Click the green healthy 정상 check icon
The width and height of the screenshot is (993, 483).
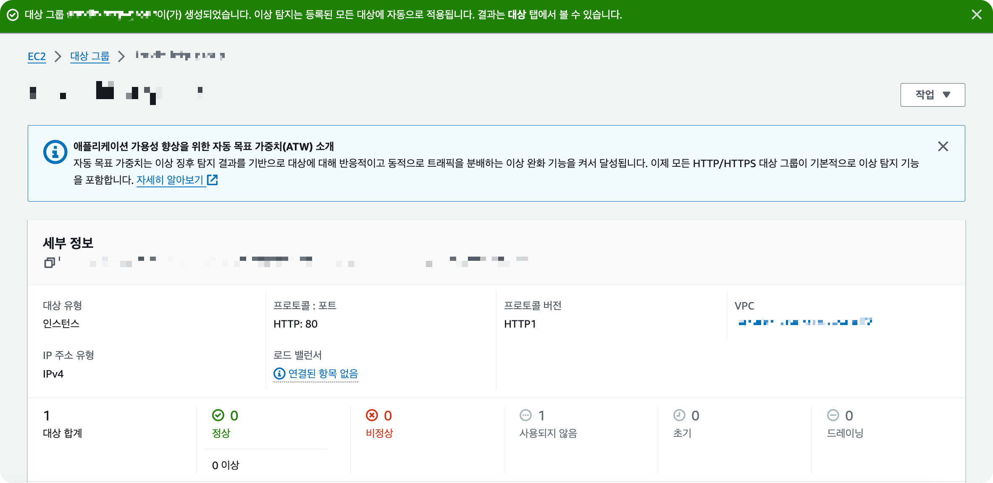[x=218, y=415]
